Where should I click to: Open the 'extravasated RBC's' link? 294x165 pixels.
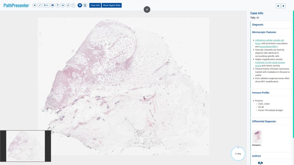(268, 47)
